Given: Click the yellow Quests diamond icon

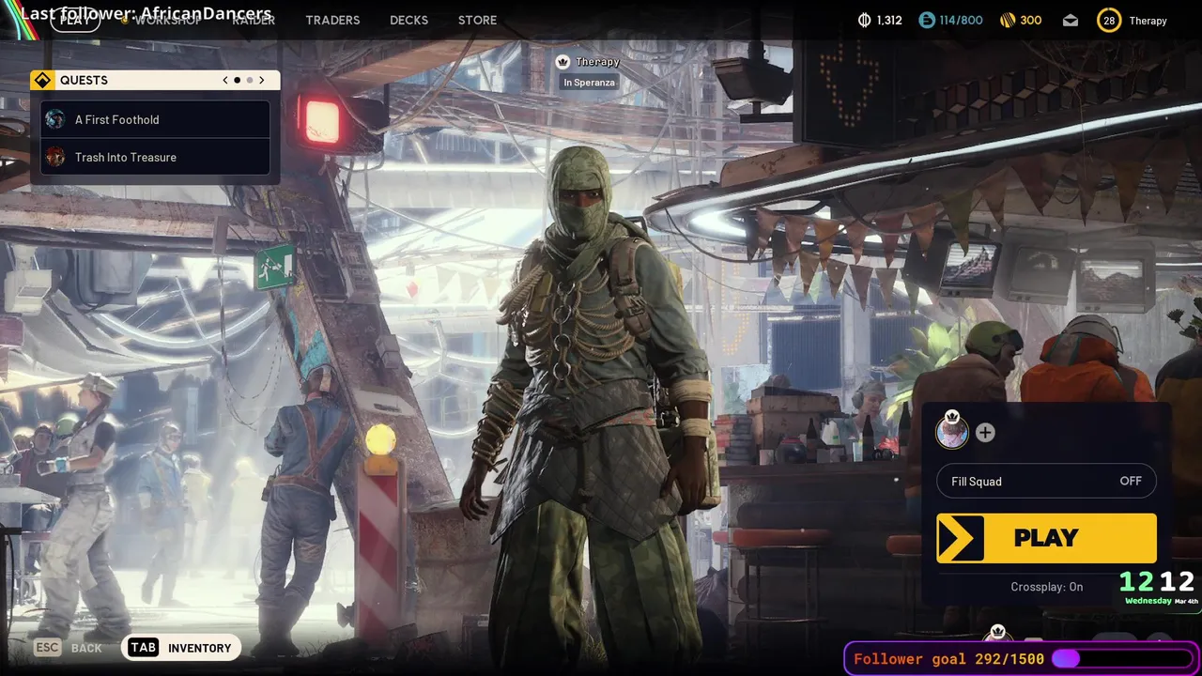Looking at the screenshot, I should (42, 80).
